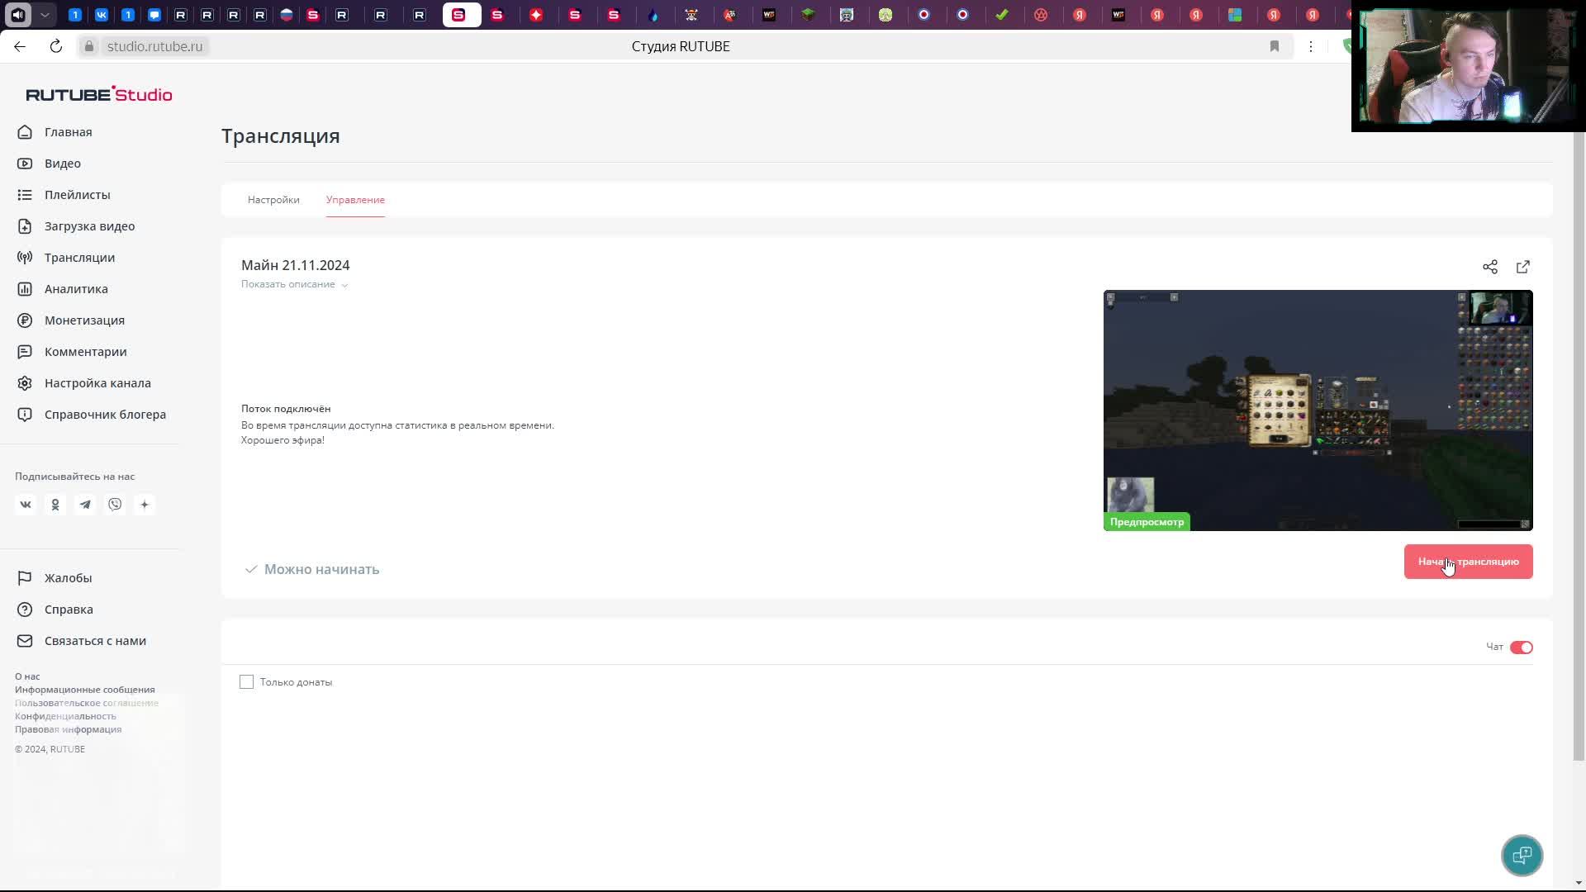Switch to the Настройки tab
Screen dimensions: 1586x892
click(273, 200)
